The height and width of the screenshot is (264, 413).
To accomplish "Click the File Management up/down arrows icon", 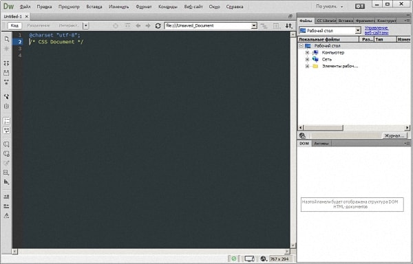I will 289,25.
